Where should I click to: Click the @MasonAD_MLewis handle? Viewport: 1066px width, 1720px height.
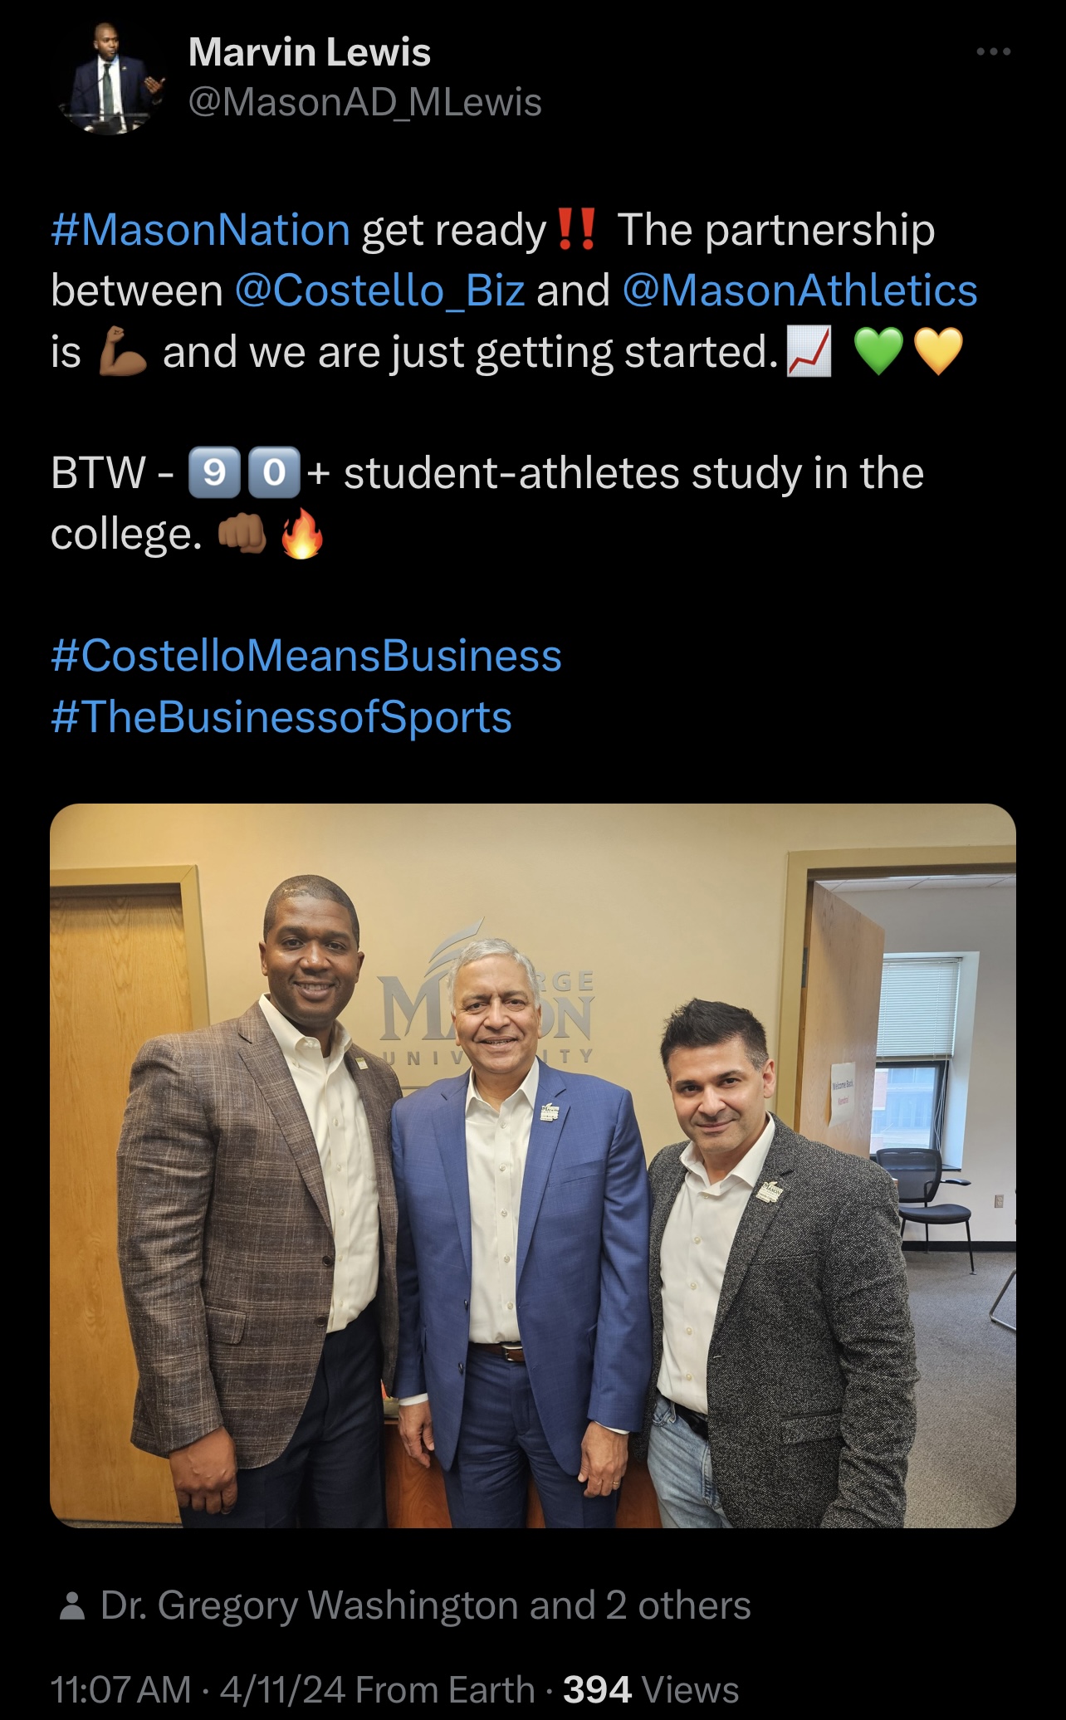(x=365, y=103)
